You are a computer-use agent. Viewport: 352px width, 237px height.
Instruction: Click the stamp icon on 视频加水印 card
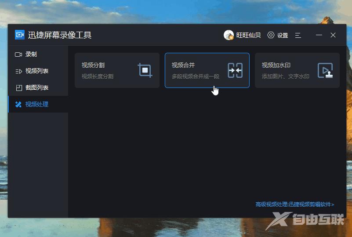[x=325, y=70]
